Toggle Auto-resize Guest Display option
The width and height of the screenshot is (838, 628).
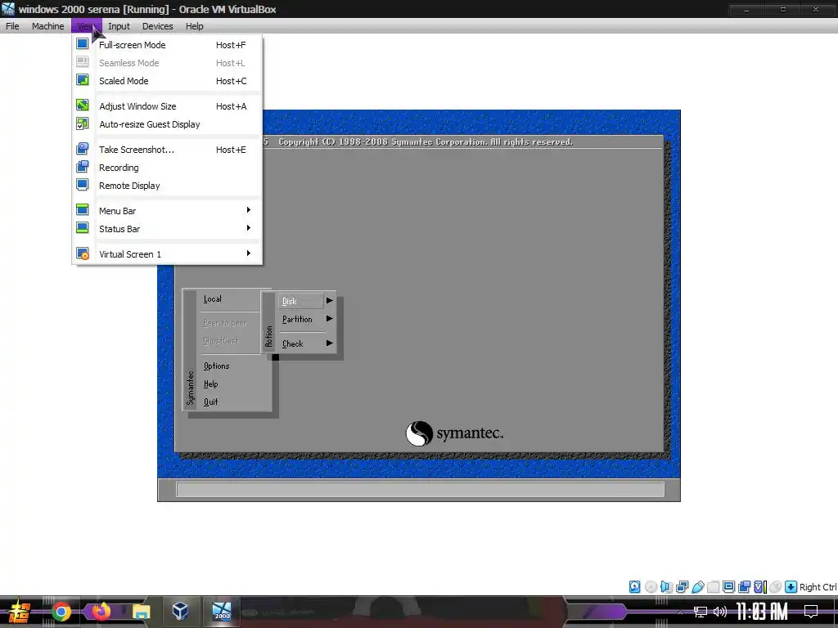point(167,124)
